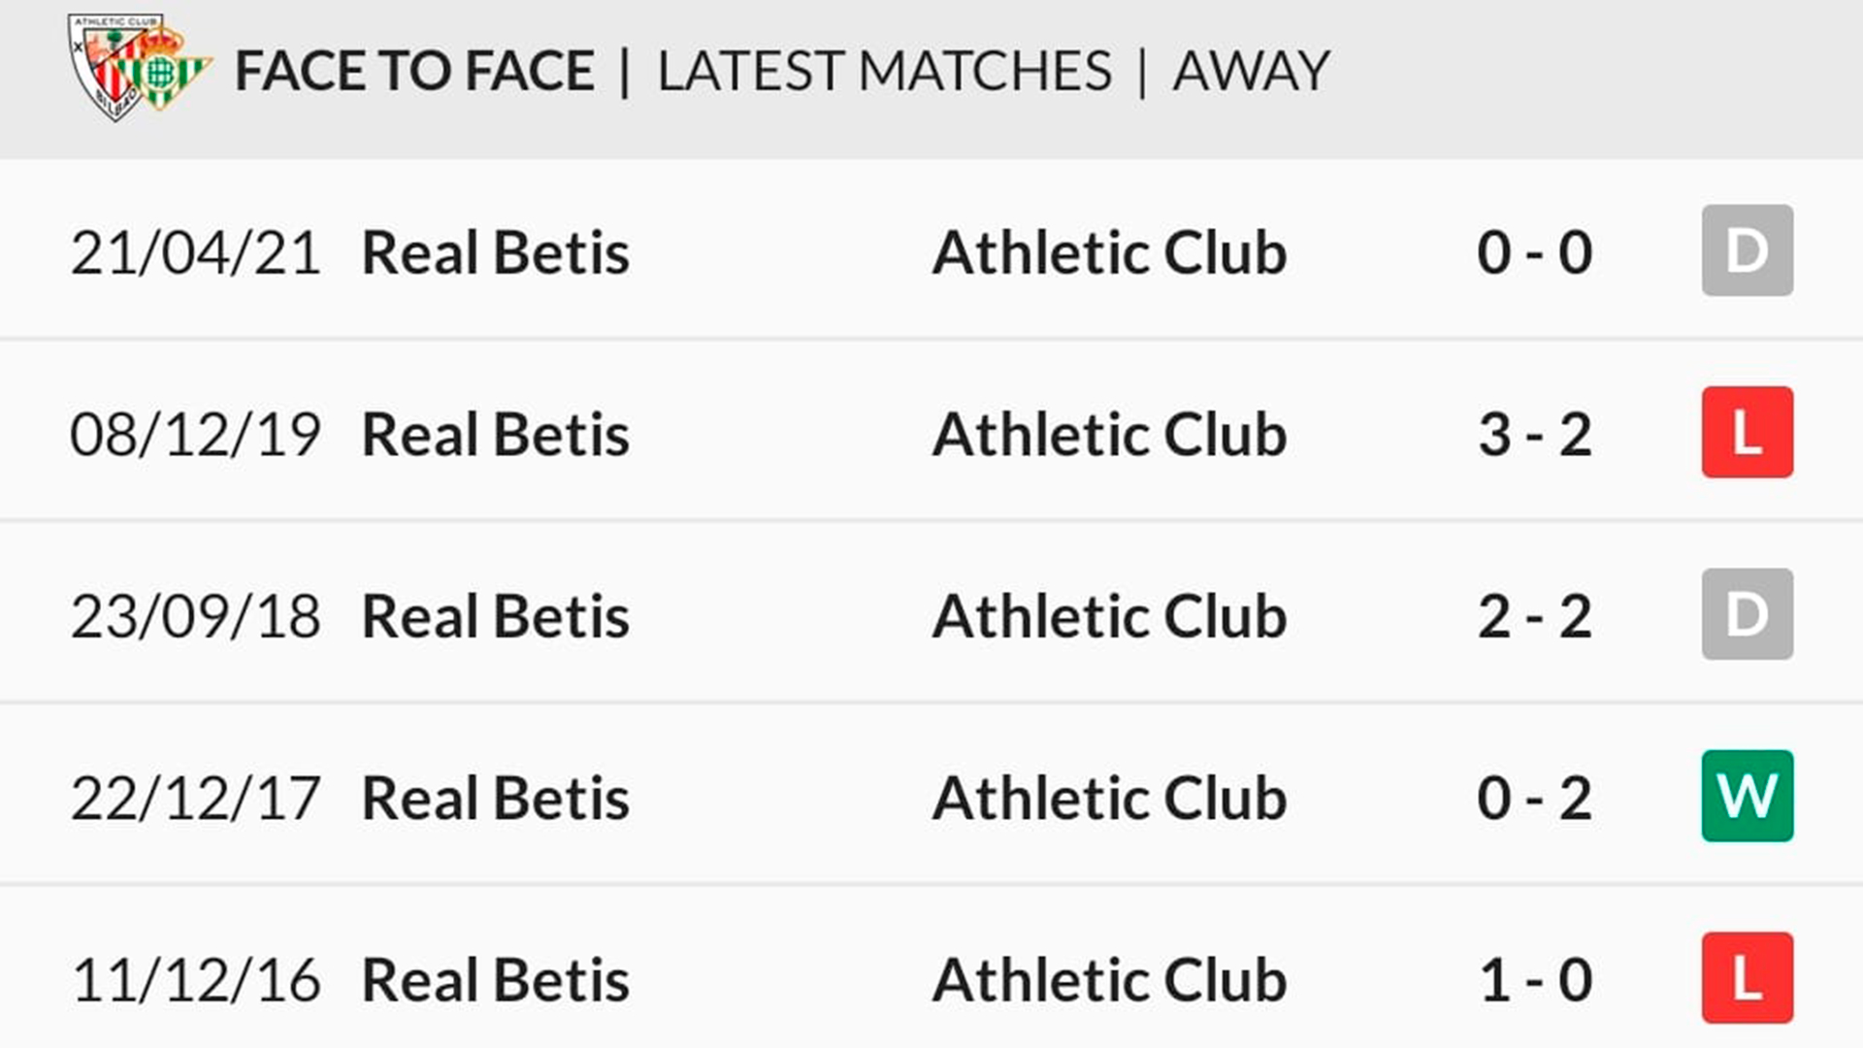Click the Athletic Club and Betis crest logo

[139, 68]
